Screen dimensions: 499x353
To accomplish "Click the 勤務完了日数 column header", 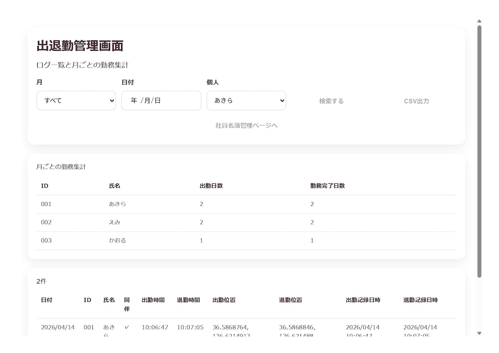I will point(328,186).
